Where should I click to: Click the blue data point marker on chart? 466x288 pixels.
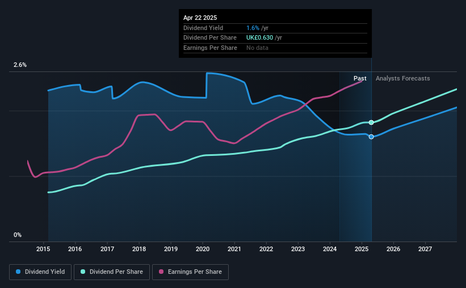point(371,137)
